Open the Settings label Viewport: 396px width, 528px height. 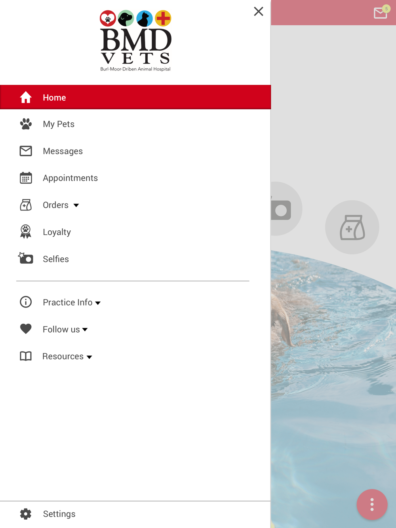pyautogui.click(x=59, y=514)
